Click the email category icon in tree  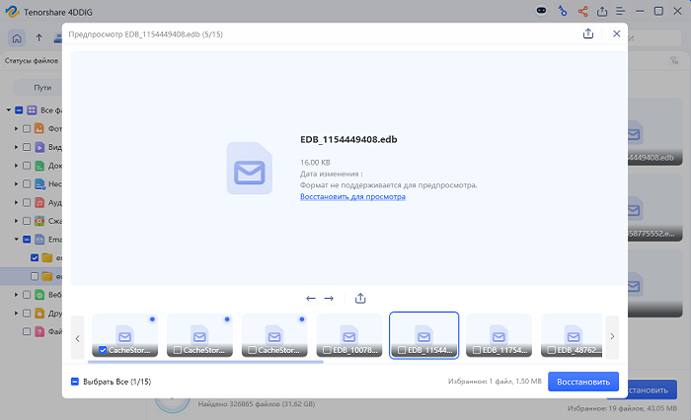tap(39, 239)
